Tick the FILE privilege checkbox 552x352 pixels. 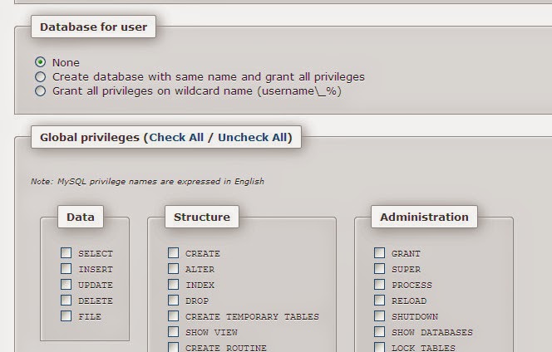coord(66,316)
